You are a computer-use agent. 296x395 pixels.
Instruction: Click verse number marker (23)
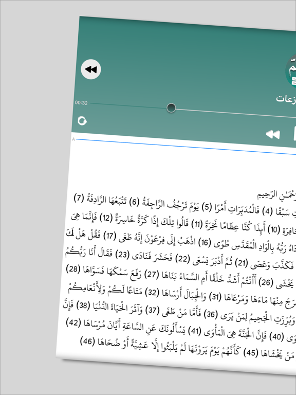[122, 255]
